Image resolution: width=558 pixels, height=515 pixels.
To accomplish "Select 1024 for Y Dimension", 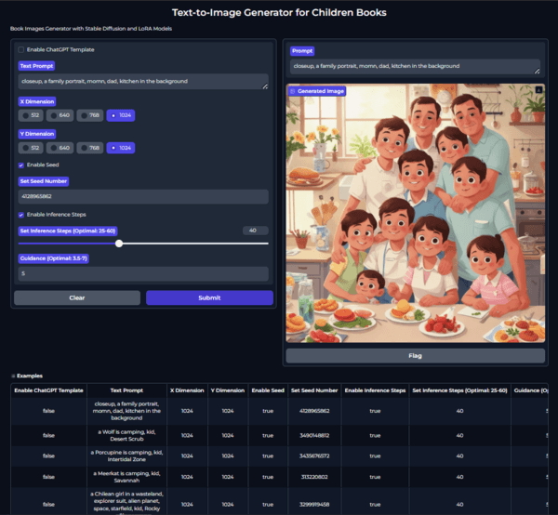I will [121, 148].
